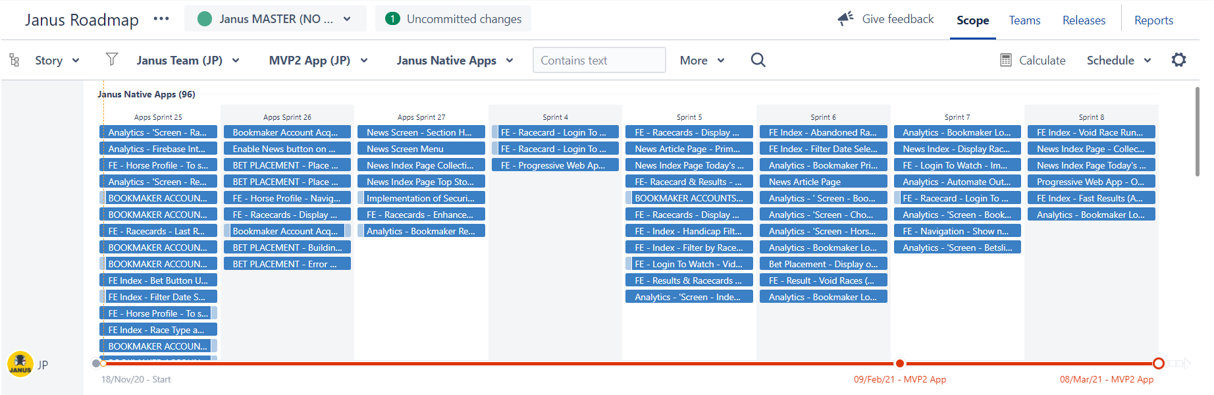Screen dimensions: 1214x395
Task: Open the Progressive Web App - O... card
Action: [x=1092, y=182]
